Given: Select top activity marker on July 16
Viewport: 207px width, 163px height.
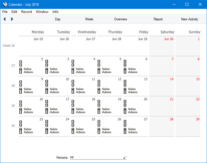Looking at the screenshot, I should point(20,102).
